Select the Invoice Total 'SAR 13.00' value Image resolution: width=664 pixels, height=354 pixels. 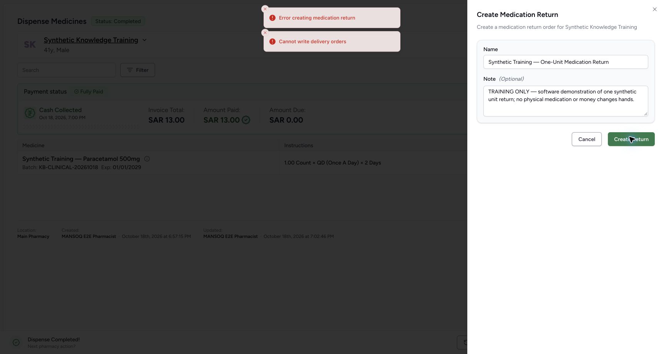point(166,120)
